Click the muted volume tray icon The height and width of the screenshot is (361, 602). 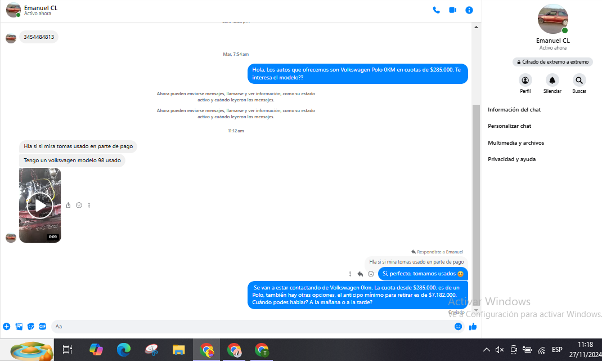point(500,350)
